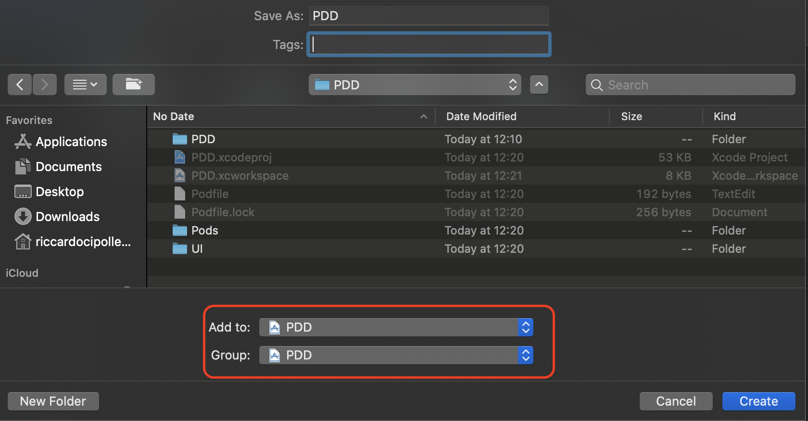Click the Podfile row

[476, 194]
